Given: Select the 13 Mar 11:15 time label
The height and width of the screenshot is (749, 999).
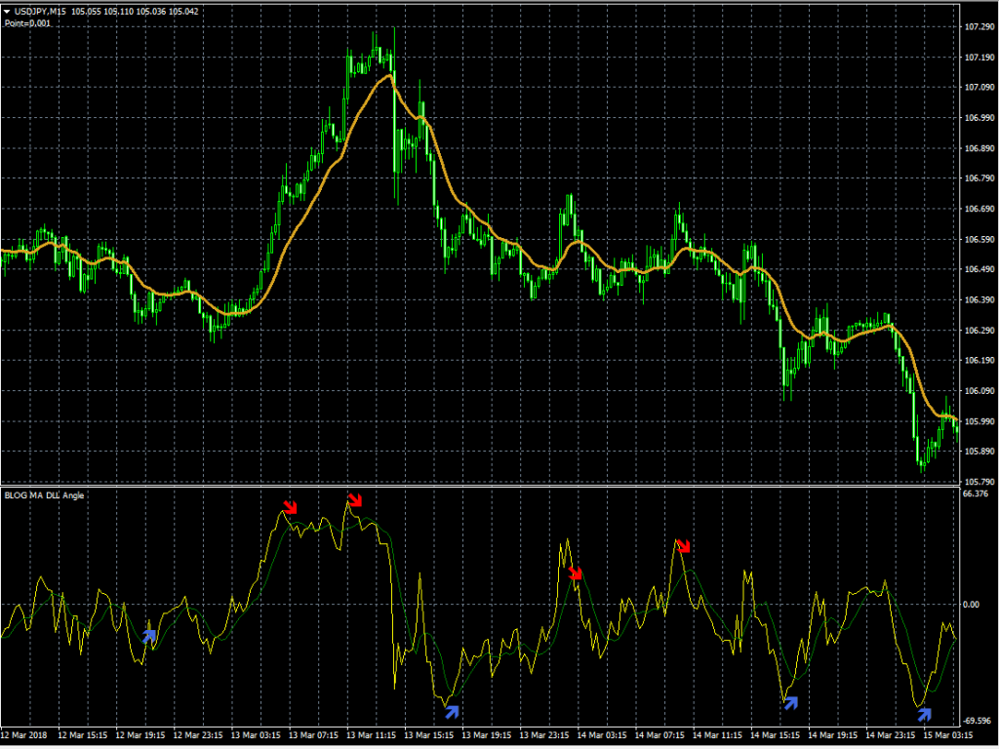Looking at the screenshot, I should pos(372,734).
